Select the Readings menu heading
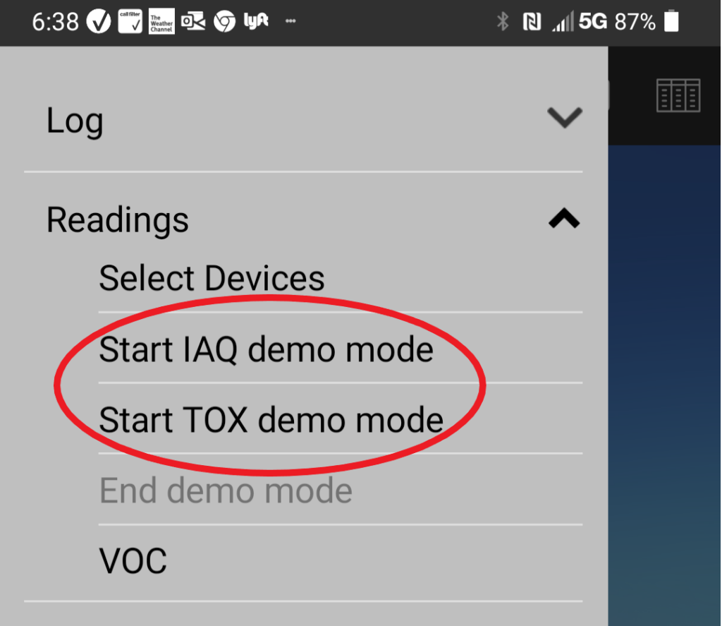The image size is (722, 626). (x=118, y=220)
